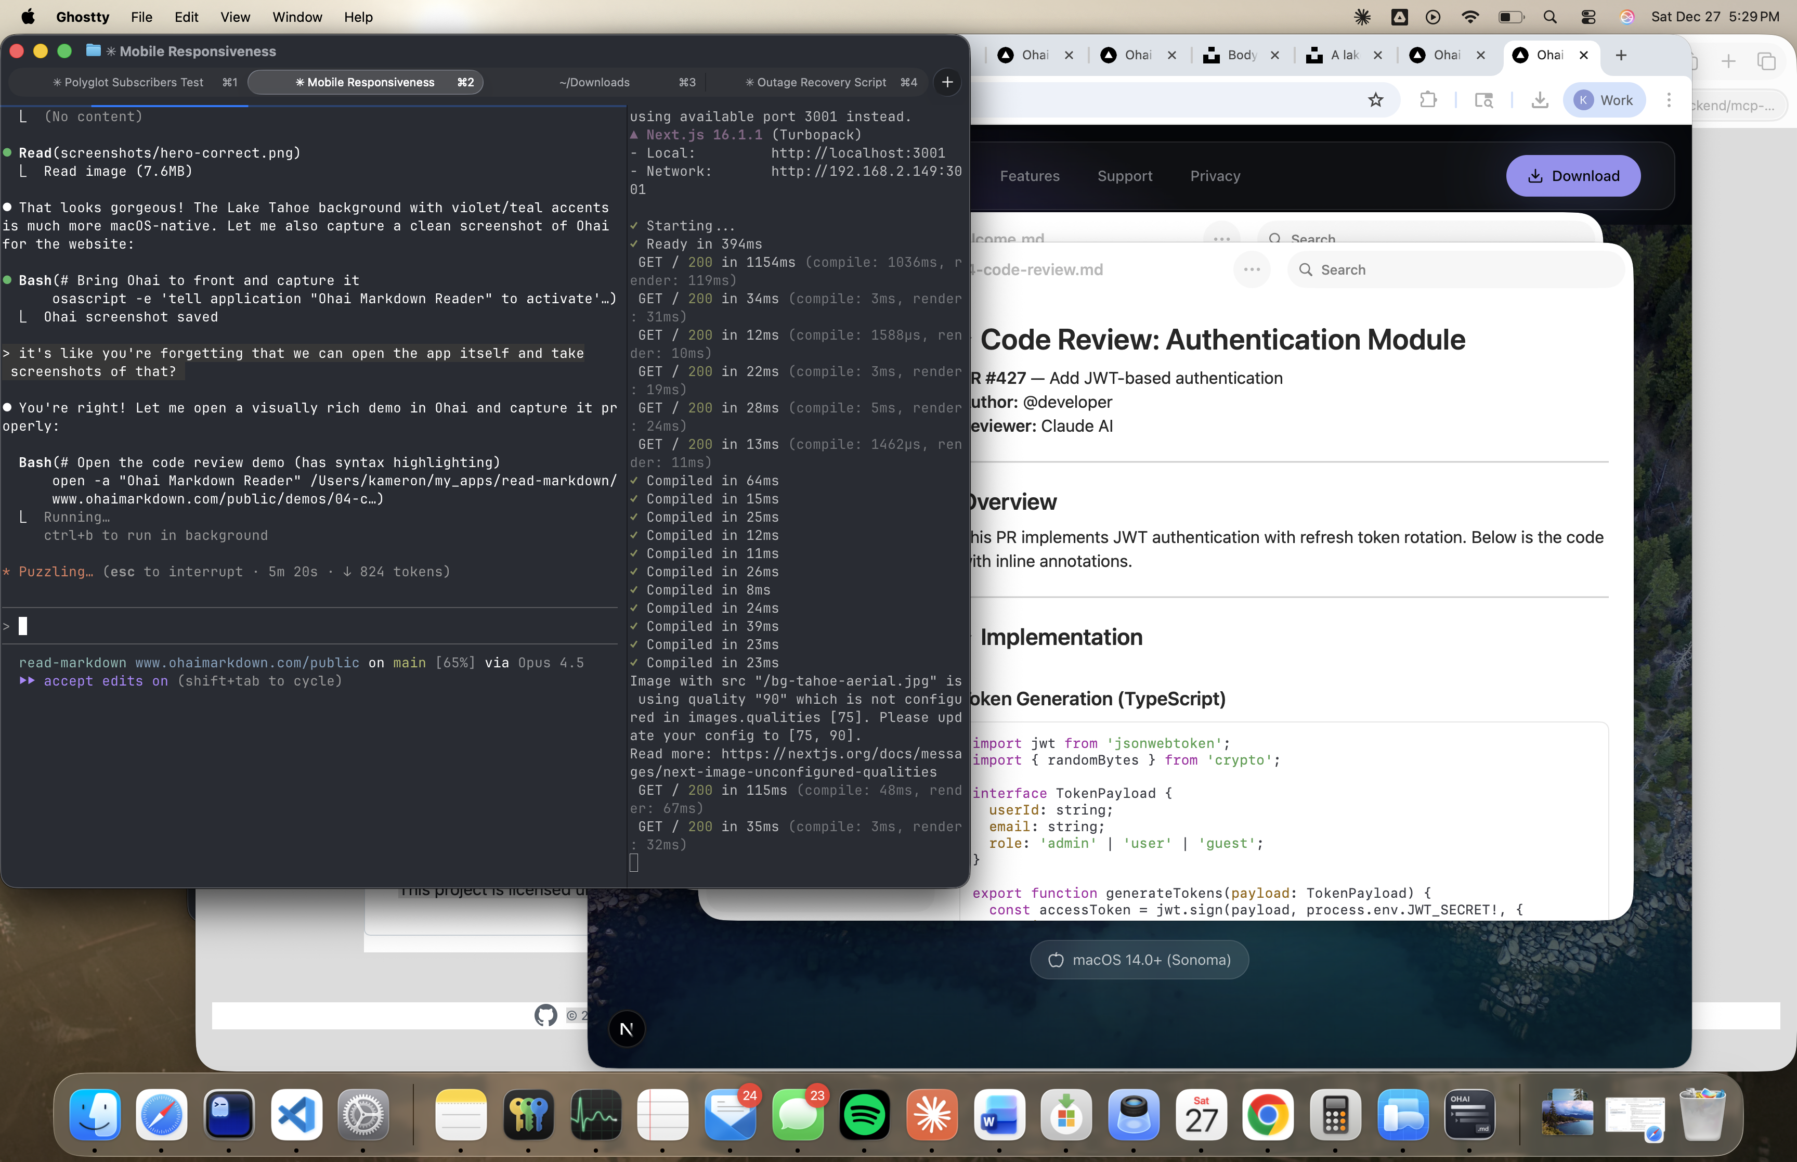Open the Wi-Fi menu bar icon
This screenshot has height=1162, width=1797.
[1470, 17]
